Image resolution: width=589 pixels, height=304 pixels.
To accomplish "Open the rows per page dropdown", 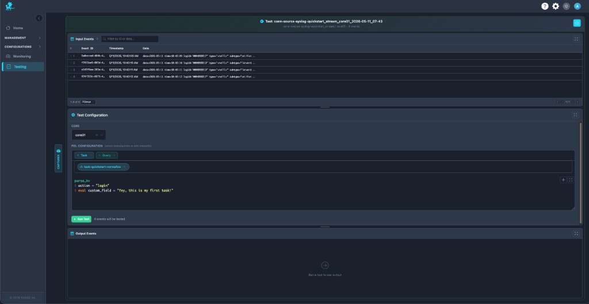I will click(x=88, y=102).
